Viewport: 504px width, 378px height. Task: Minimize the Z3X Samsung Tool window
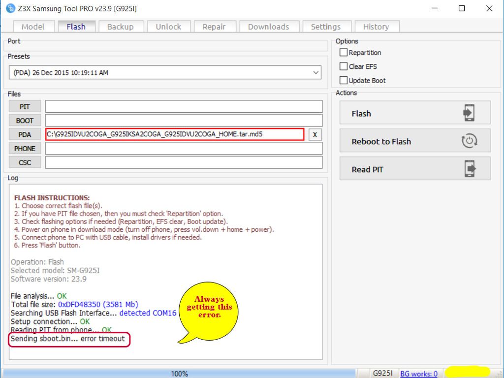pyautogui.click(x=435, y=8)
